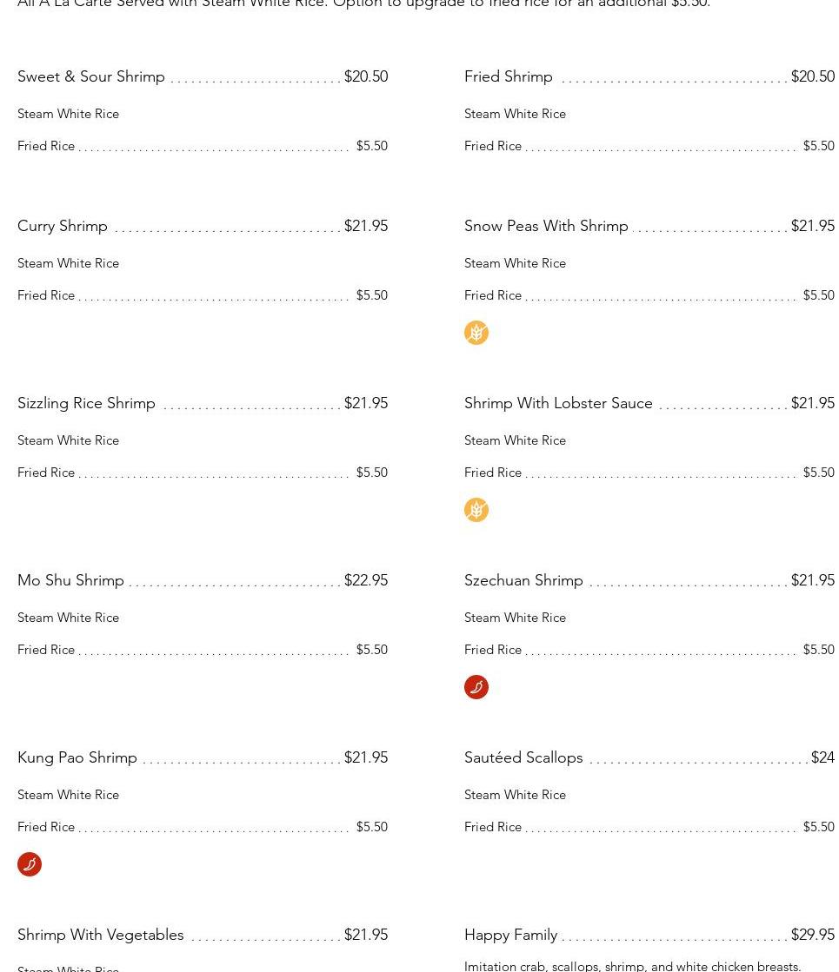Select Curry Shrimp dish title
Image resolution: width=839 pixels, height=972 pixels.
63,226
